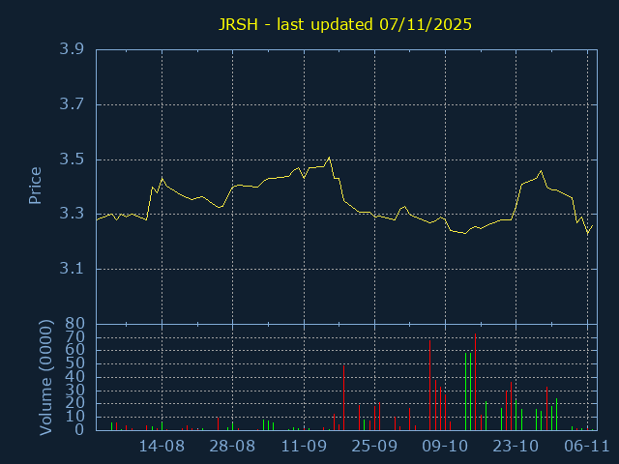
Task: Click the Price axis title
Action: pyautogui.click(x=35, y=186)
